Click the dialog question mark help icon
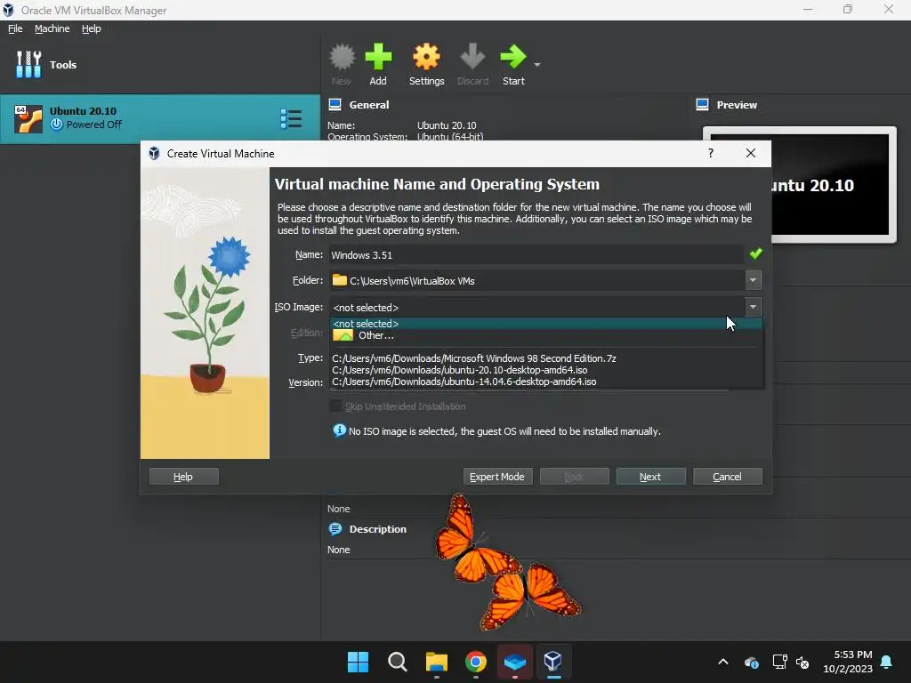 (711, 153)
